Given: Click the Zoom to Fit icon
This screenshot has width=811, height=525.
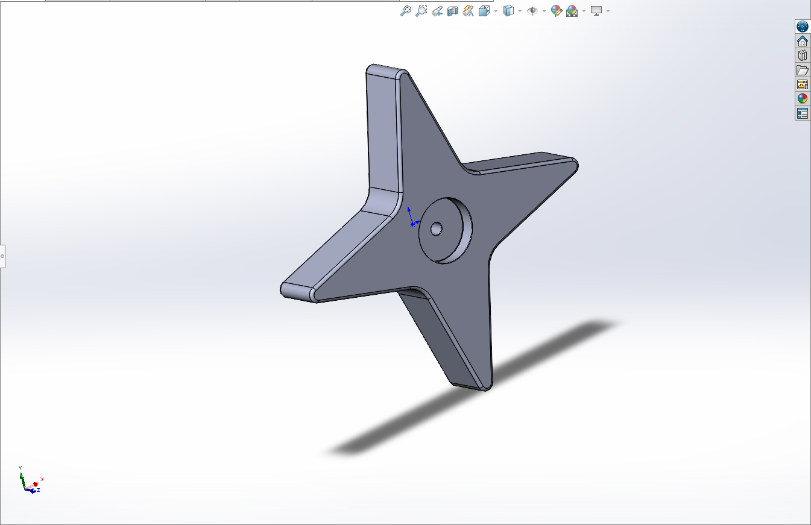Looking at the screenshot, I should click(x=406, y=11).
